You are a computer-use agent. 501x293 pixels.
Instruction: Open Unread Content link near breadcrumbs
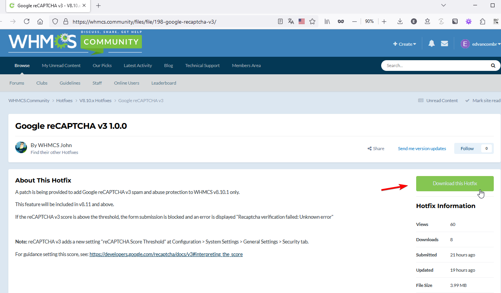click(438, 101)
